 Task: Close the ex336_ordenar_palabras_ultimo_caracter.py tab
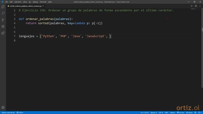[x=43, y=6]
